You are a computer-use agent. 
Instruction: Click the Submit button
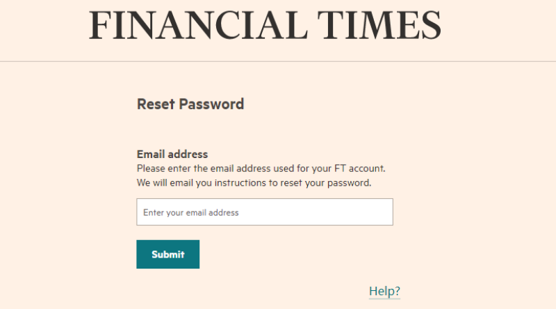(167, 254)
